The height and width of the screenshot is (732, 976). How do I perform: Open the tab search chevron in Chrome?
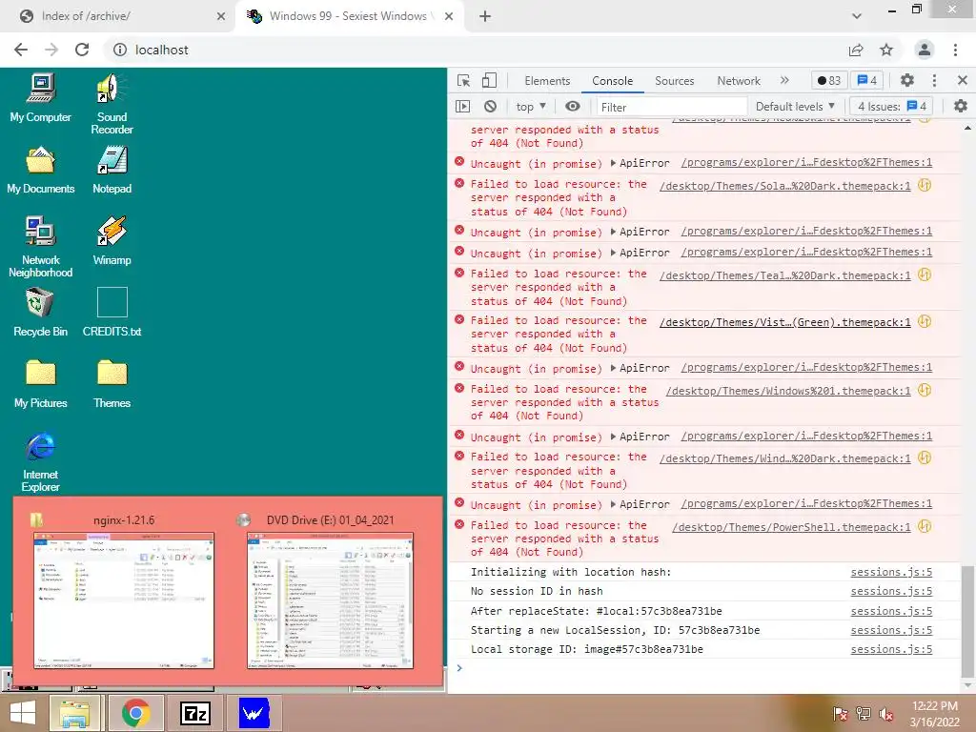coord(857,16)
